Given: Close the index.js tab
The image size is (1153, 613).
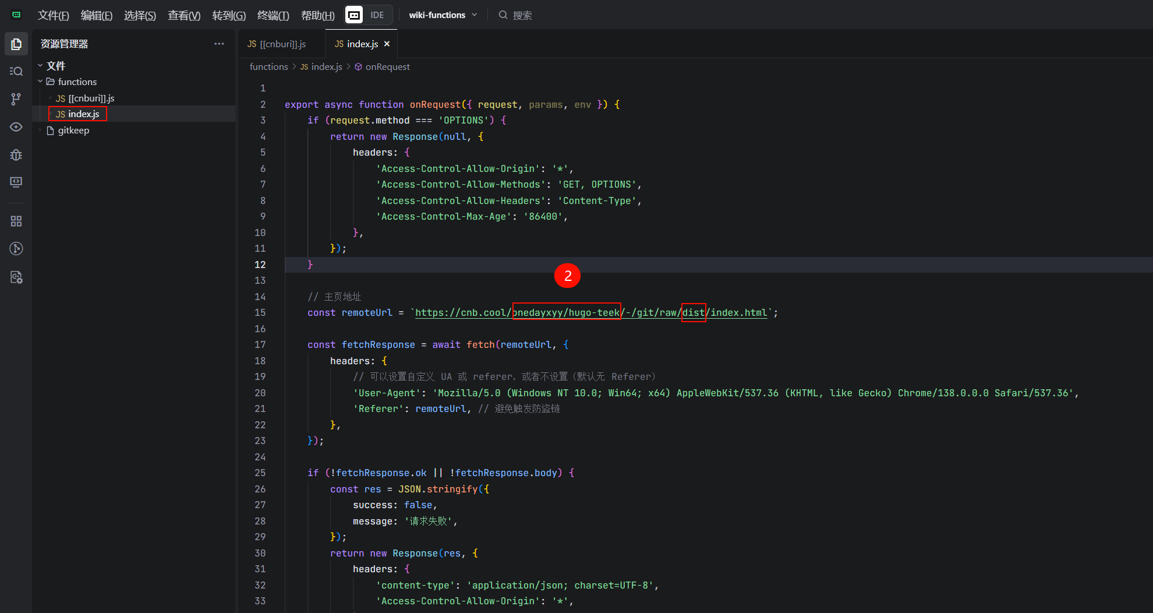Looking at the screenshot, I should click(387, 44).
